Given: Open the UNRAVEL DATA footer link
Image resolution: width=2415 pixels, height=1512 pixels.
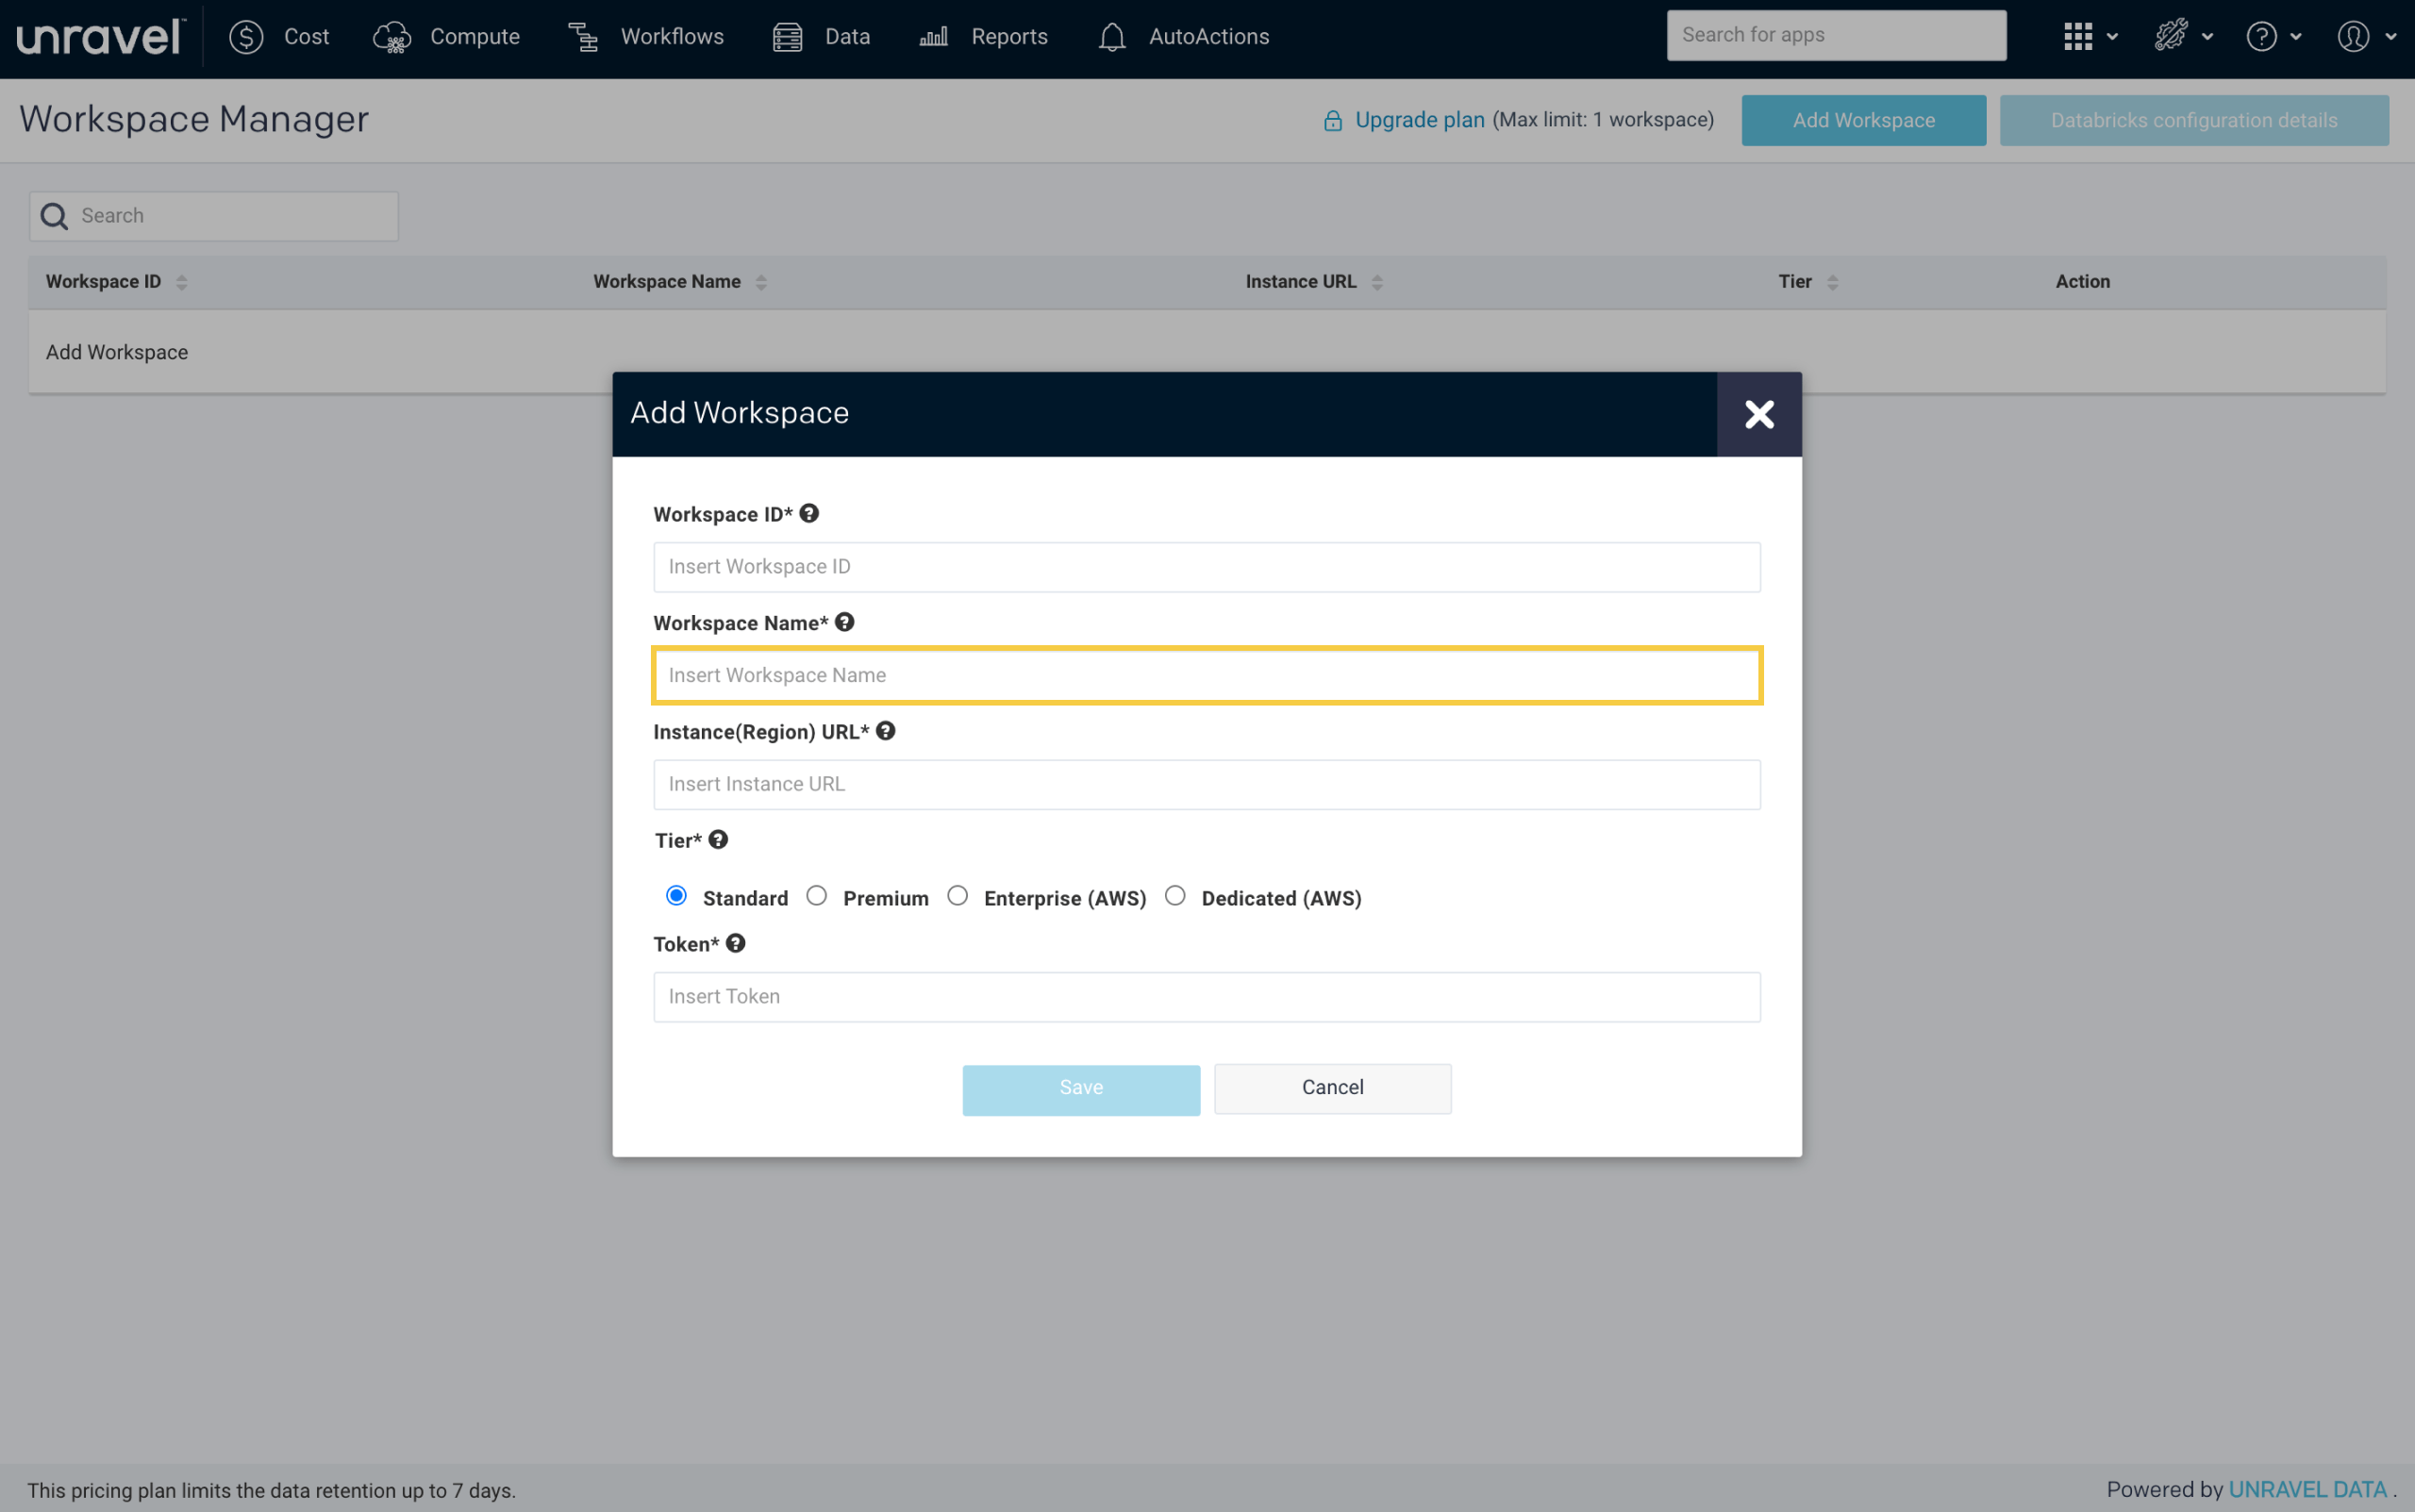Looking at the screenshot, I should [x=2307, y=1489].
